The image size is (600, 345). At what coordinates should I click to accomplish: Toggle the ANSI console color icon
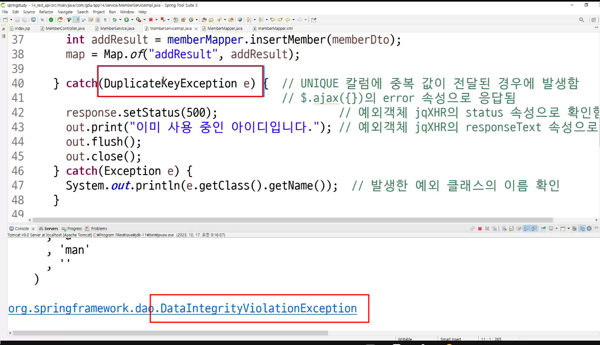[582, 229]
